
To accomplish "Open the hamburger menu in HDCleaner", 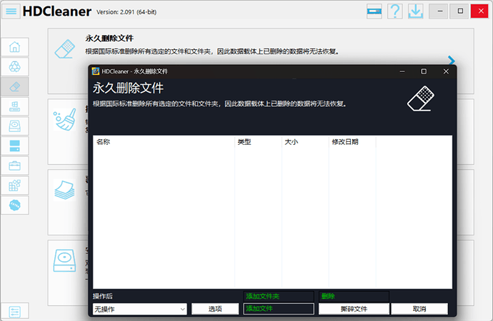I will (x=11, y=11).
